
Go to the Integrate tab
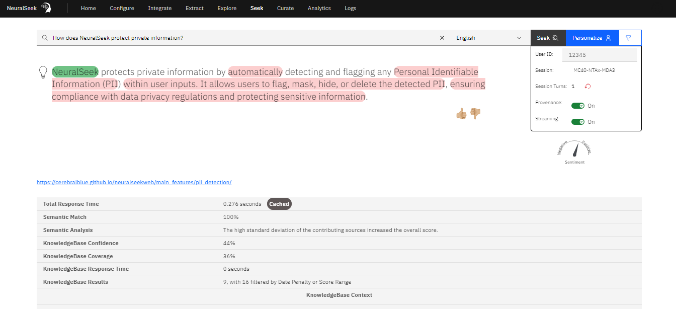(160, 8)
